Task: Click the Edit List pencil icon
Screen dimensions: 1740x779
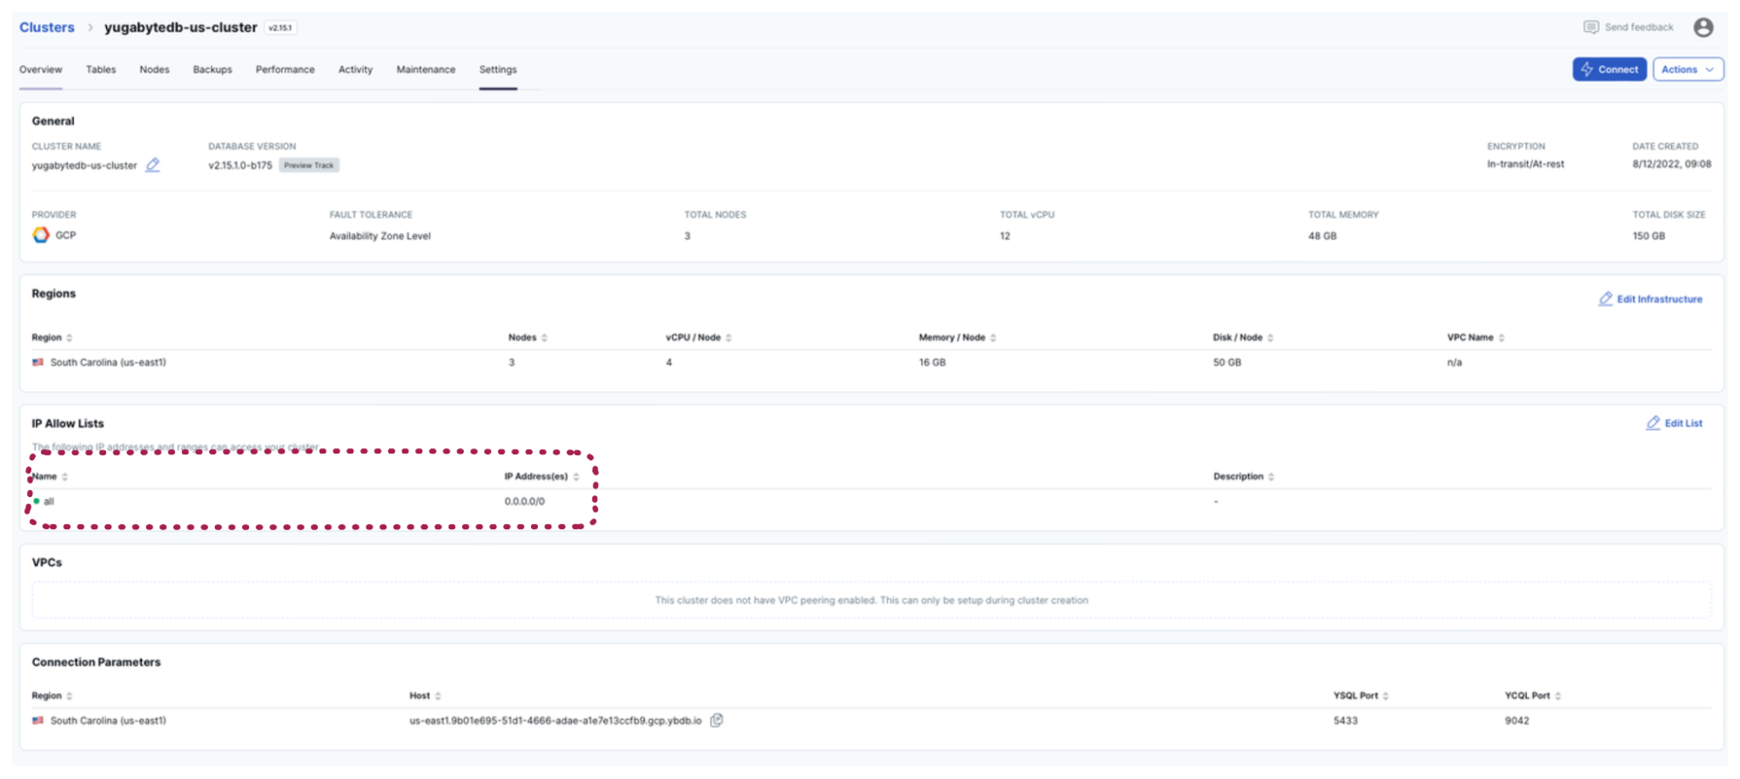Action: point(1654,423)
